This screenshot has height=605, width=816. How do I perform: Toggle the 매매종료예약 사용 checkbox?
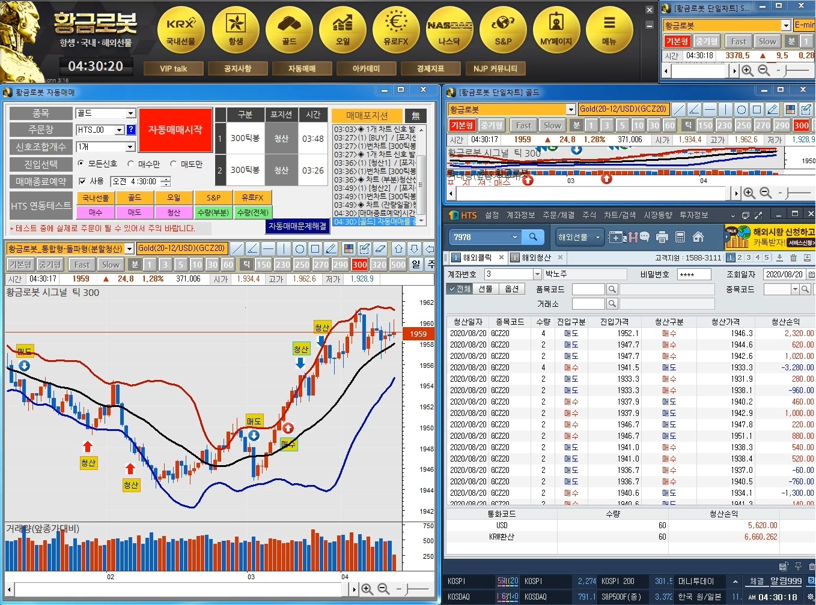pyautogui.click(x=82, y=181)
